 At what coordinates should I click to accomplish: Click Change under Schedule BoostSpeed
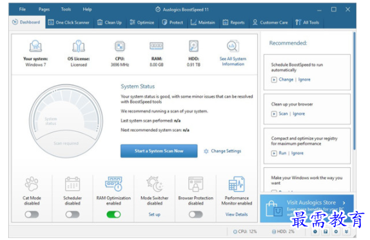coord(286,79)
